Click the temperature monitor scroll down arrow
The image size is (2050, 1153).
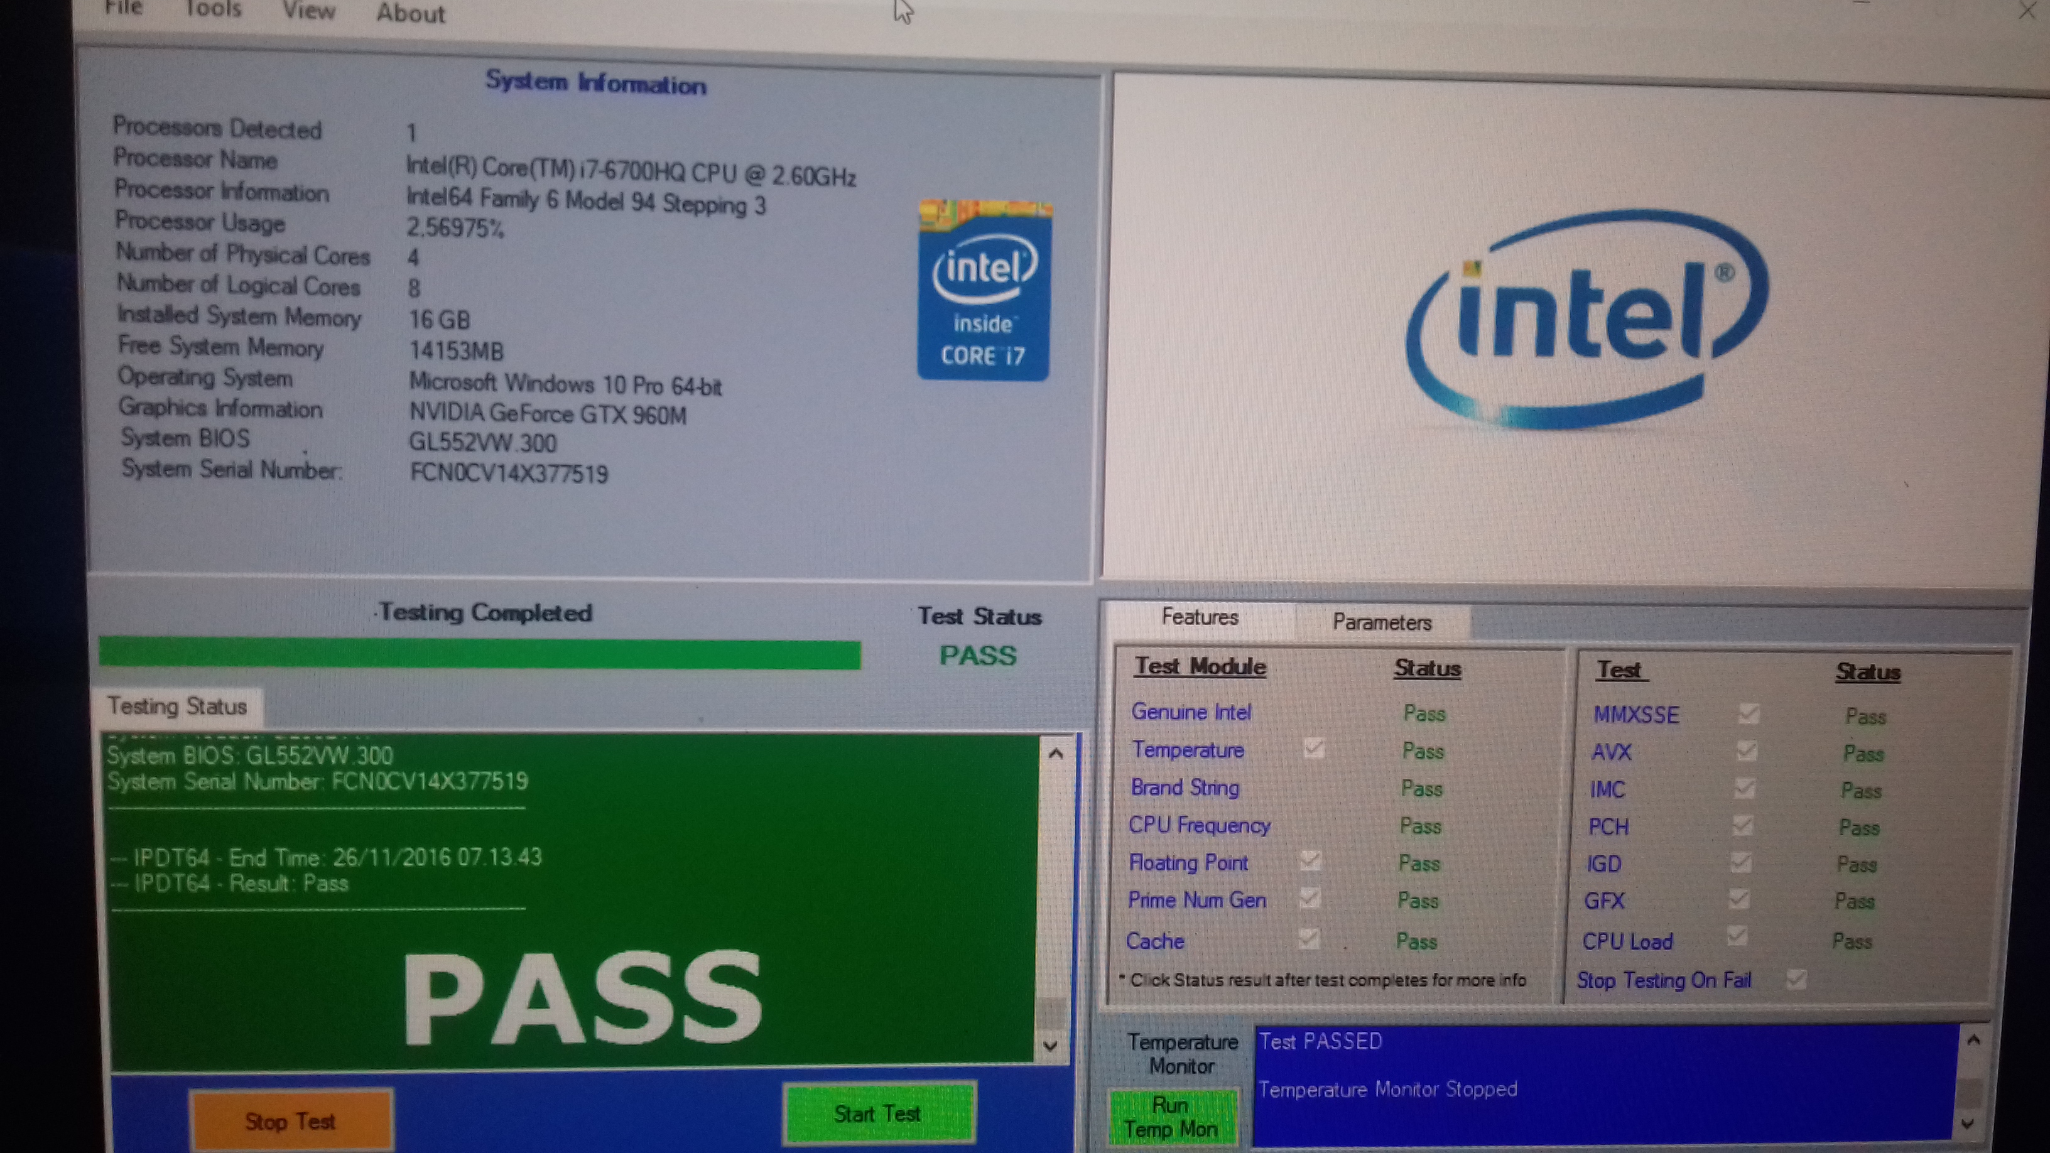click(x=1968, y=1123)
